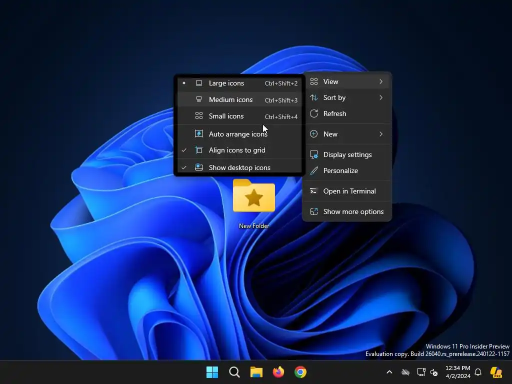The height and width of the screenshot is (384, 512).
Task: Switch to Small icons view
Action: 239,116
